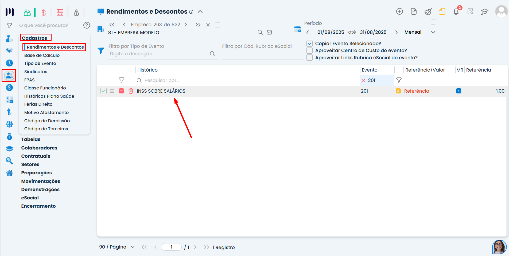Open Sindicatos menu item
The image size is (509, 256).
click(36, 72)
